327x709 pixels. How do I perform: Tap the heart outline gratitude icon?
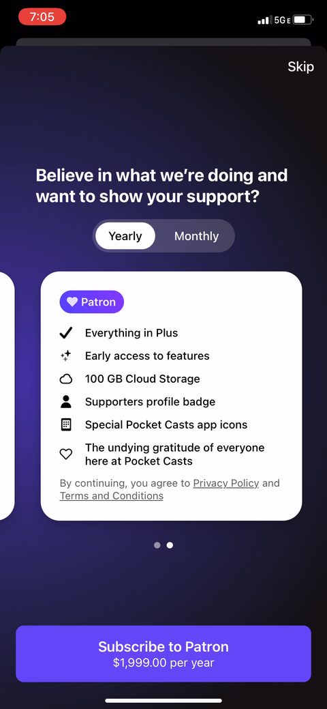66,454
